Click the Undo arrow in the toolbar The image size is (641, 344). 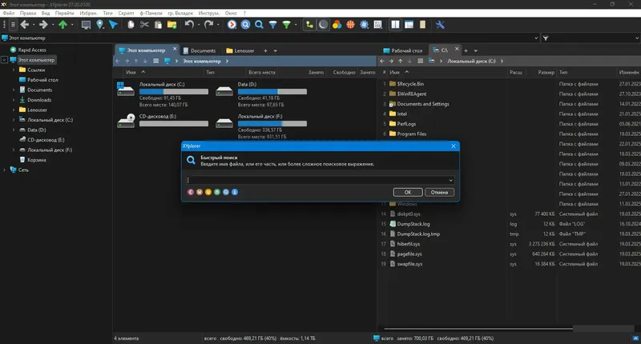pyautogui.click(x=189, y=25)
